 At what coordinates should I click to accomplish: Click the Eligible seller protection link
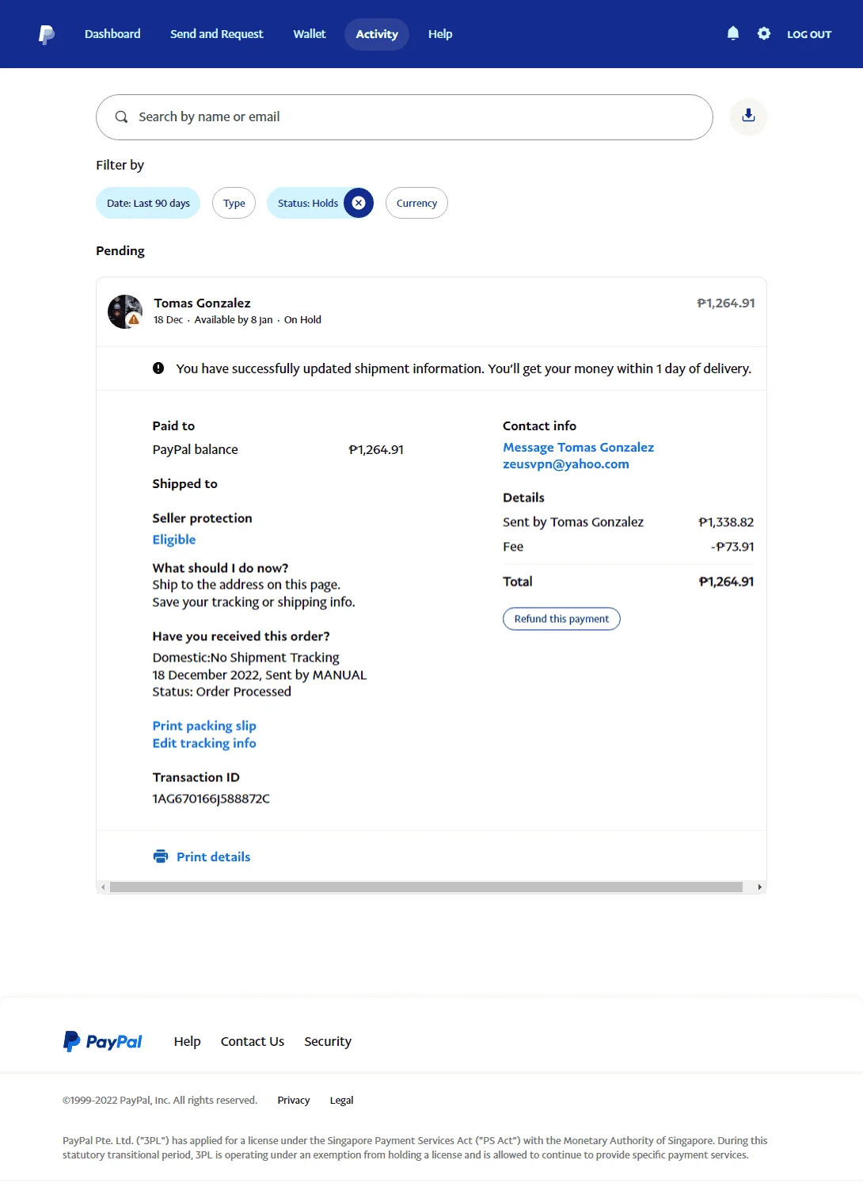click(174, 539)
